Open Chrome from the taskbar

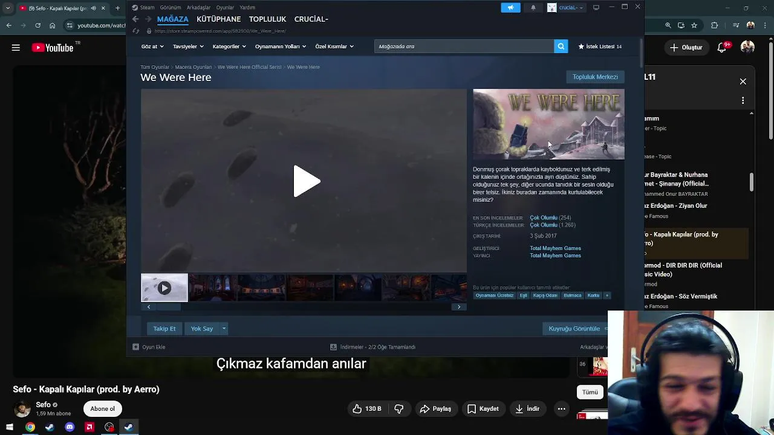point(30,427)
